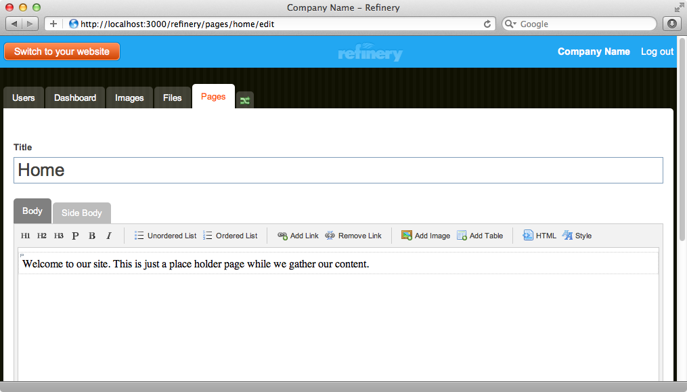
Task: Go forward with browser forward arrow
Action: pos(30,24)
